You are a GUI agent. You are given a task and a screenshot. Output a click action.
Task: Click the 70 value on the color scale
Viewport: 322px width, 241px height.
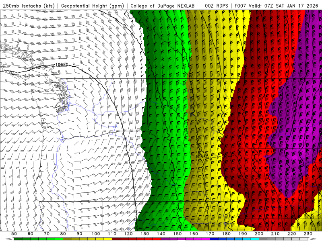coord(47,234)
